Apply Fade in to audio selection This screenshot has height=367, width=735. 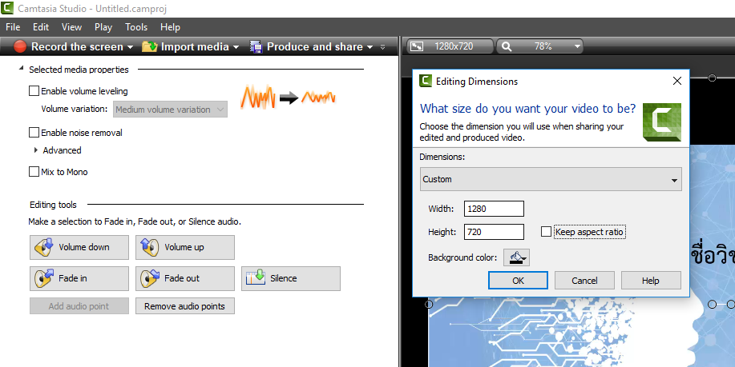[79, 278]
